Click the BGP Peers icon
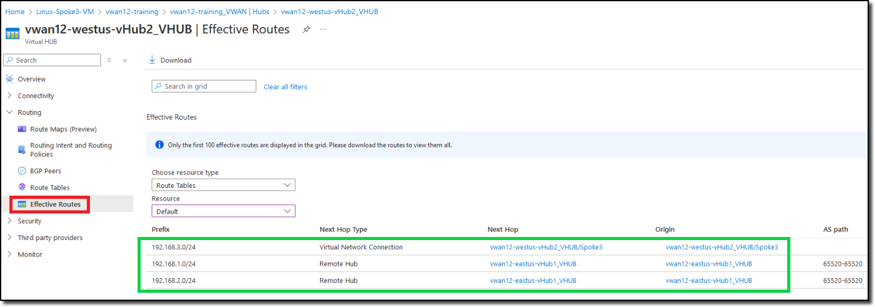Image resolution: width=875 pixels, height=307 pixels. pyautogui.click(x=22, y=171)
